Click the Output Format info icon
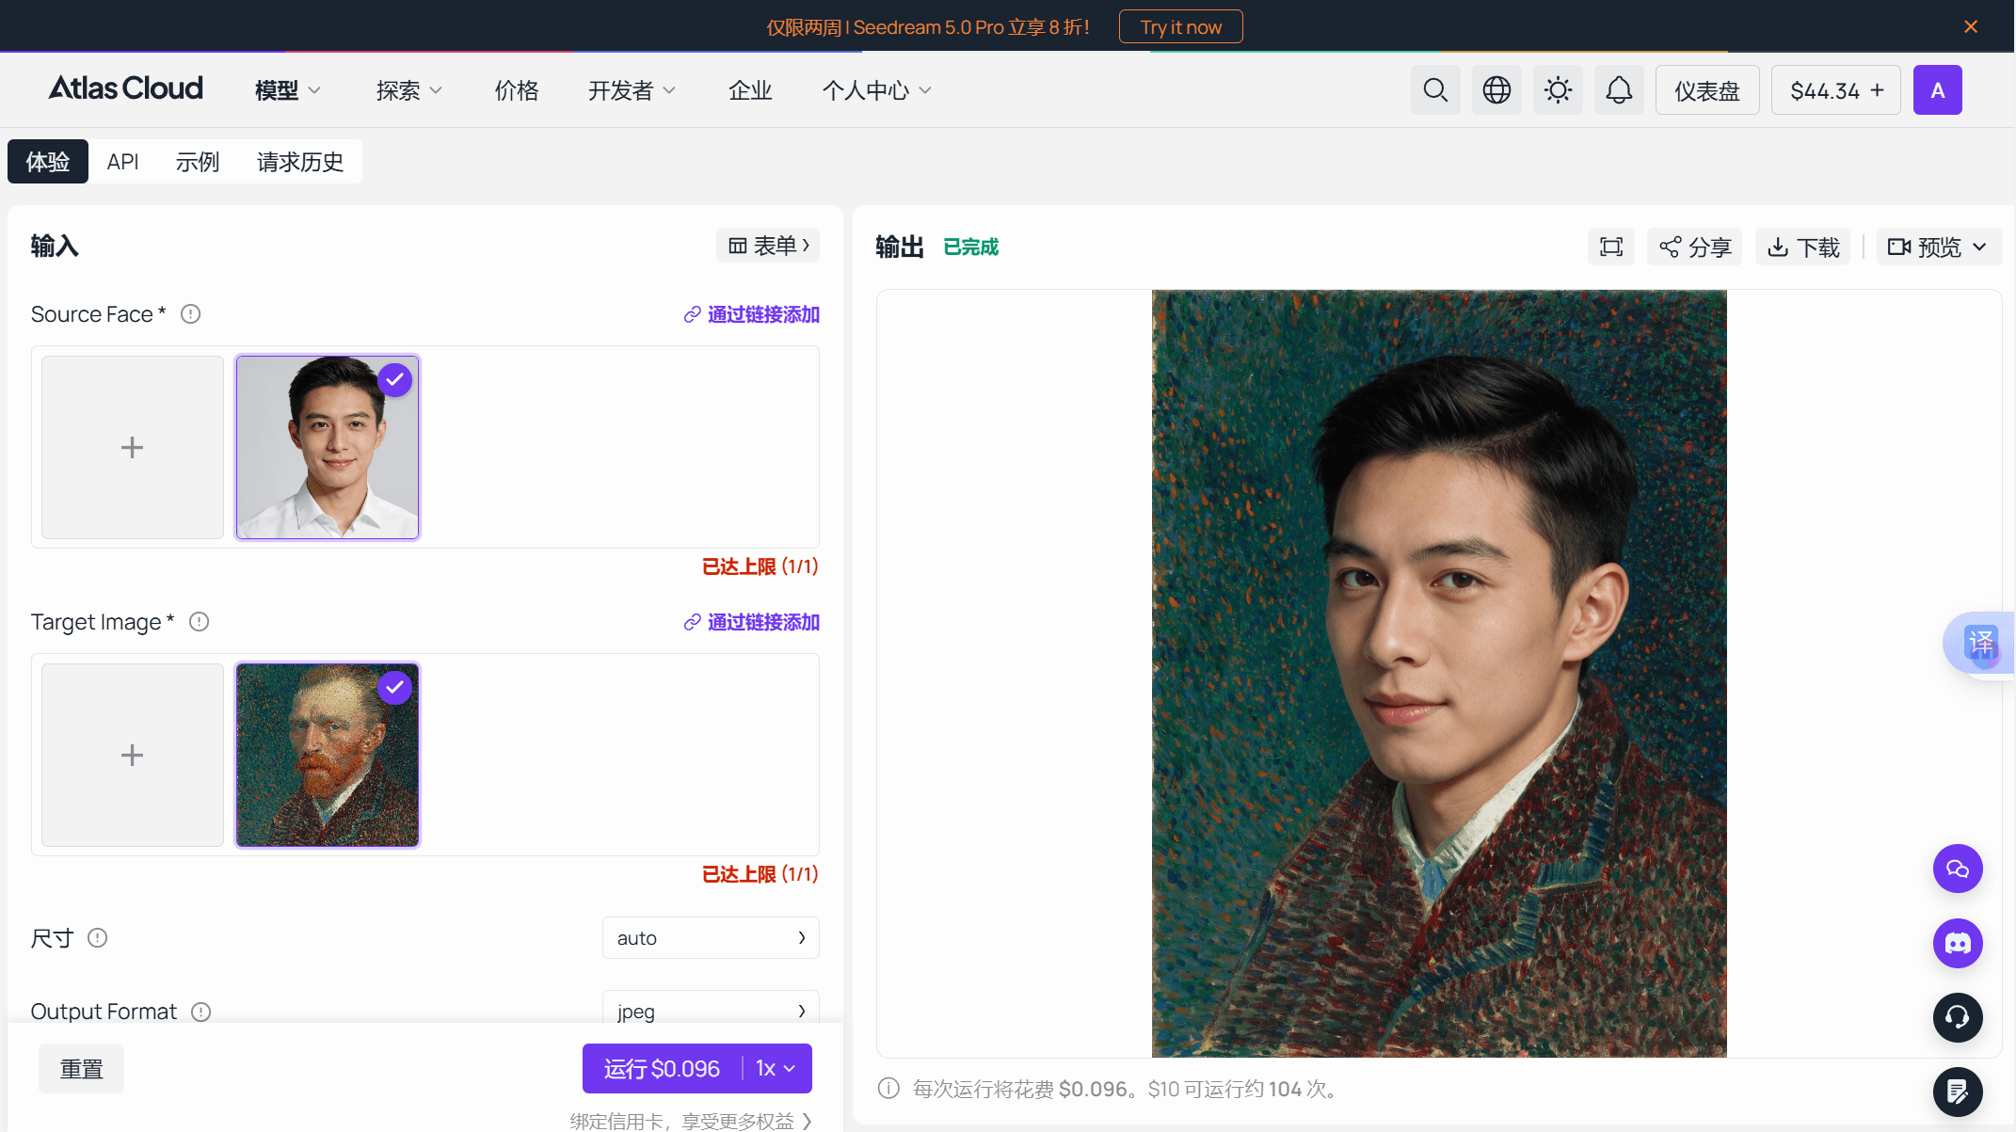This screenshot has height=1132, width=2016. click(x=201, y=1012)
